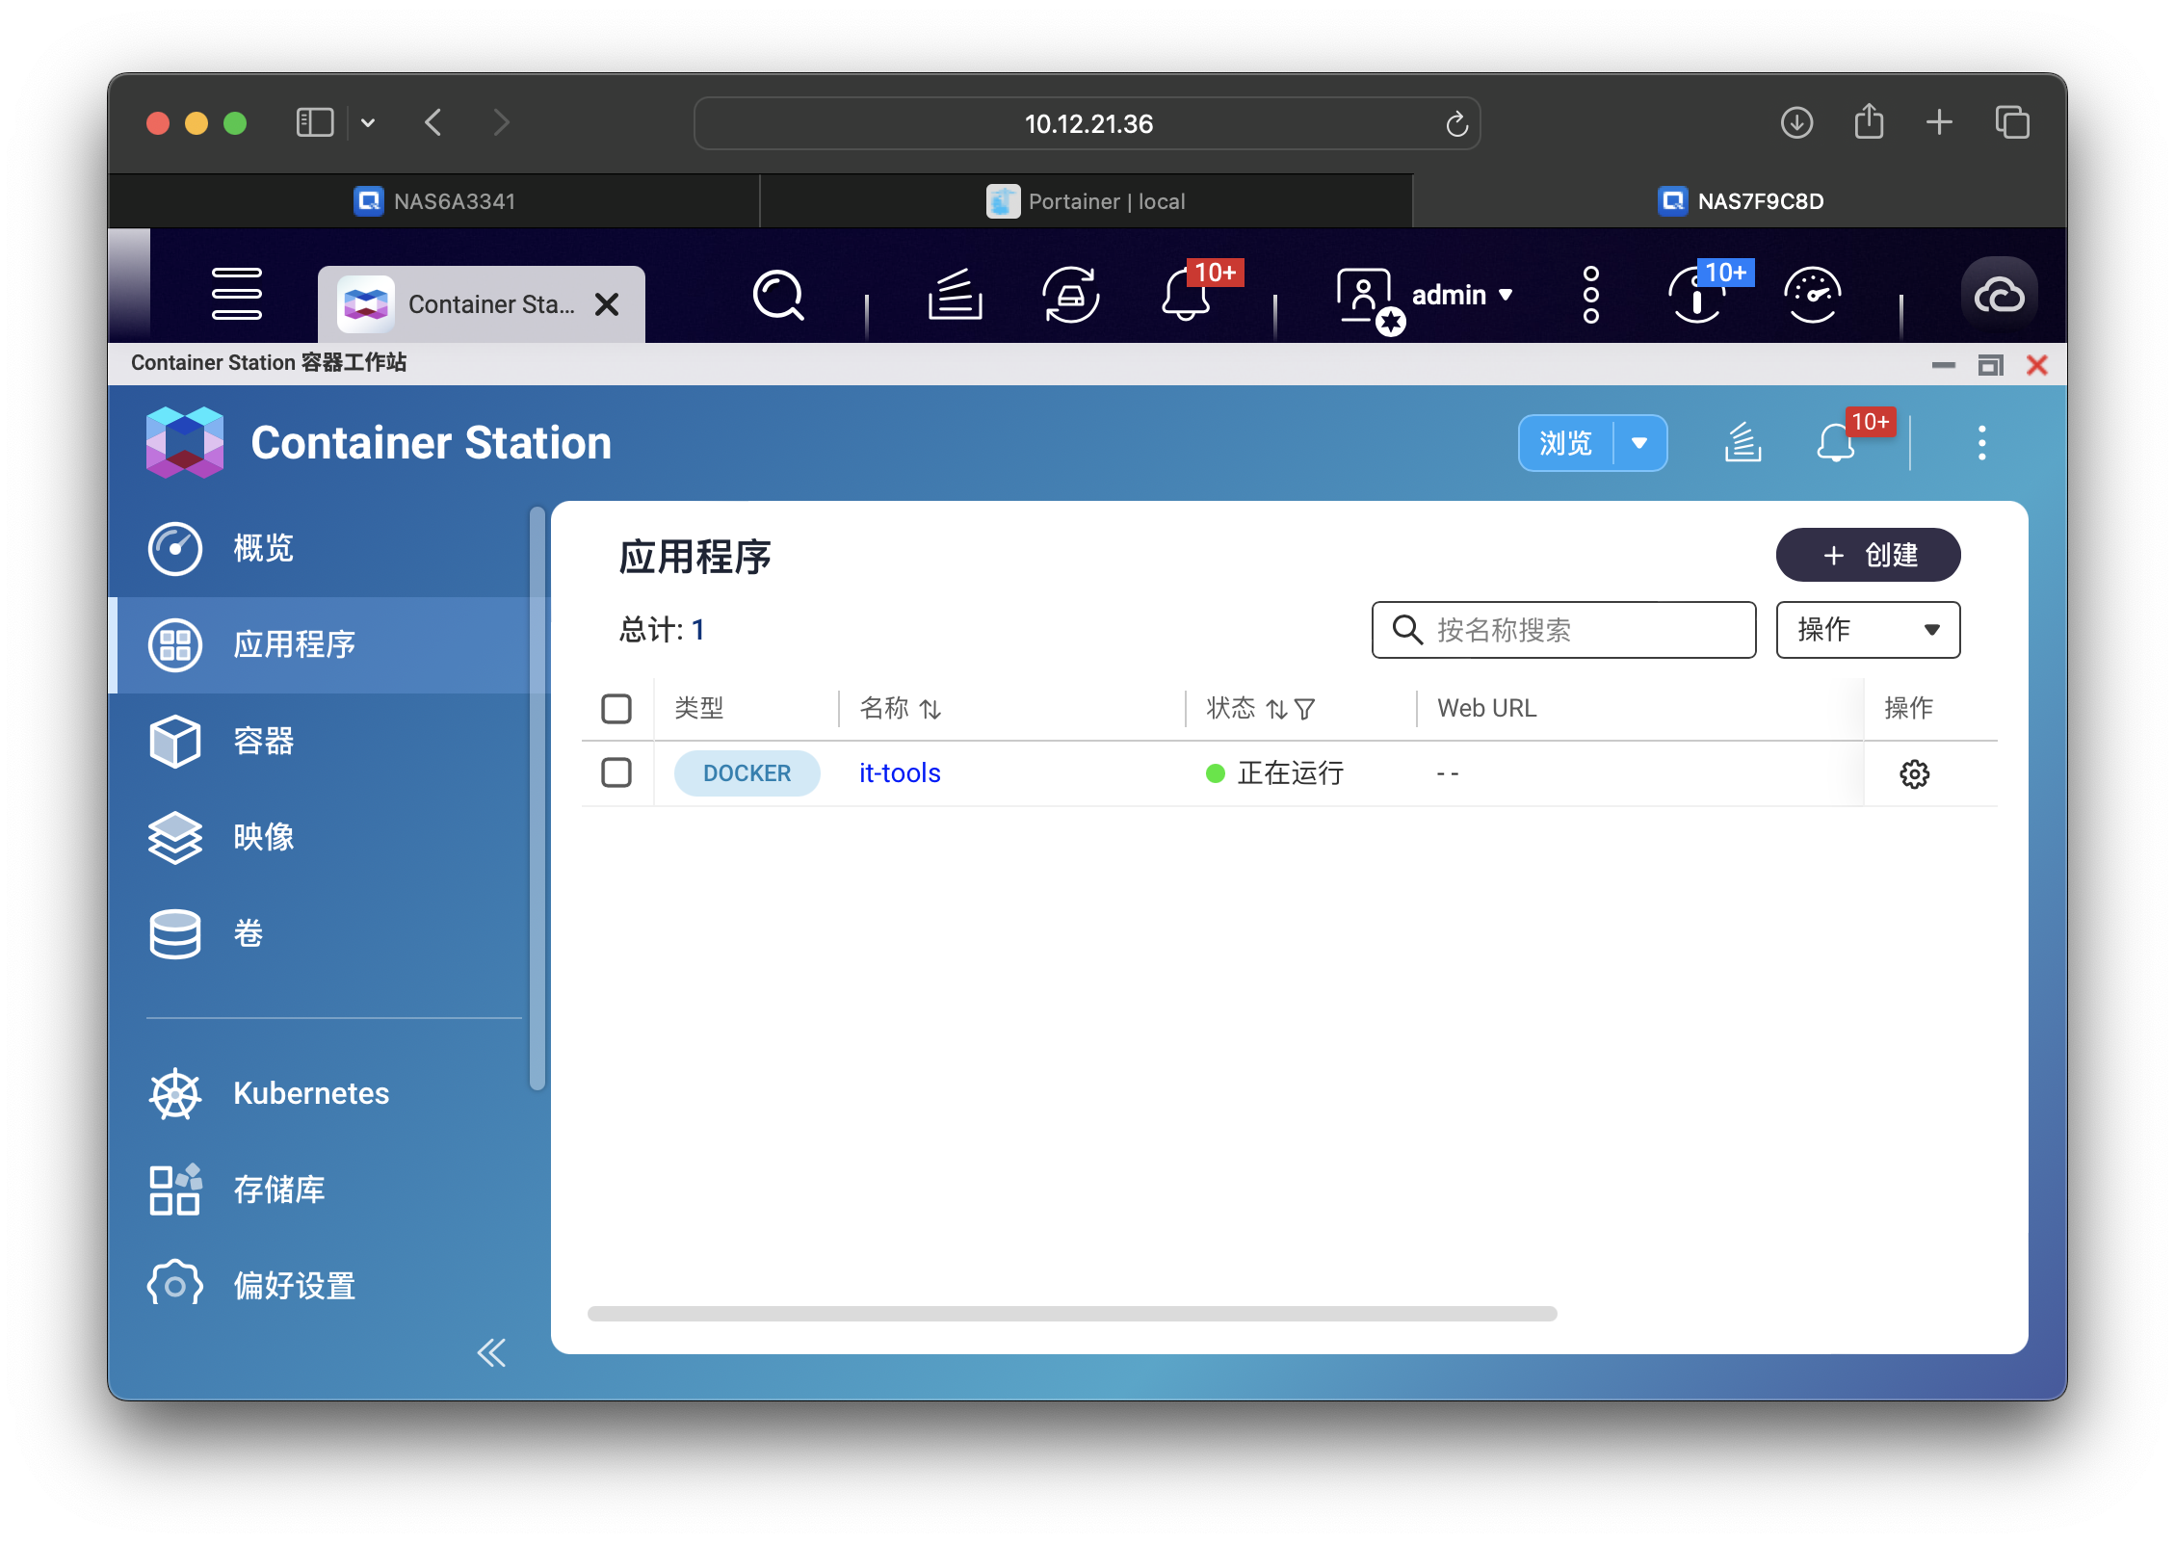Go to 概览 overview in sidebar
Image resolution: width=2175 pixels, height=1543 pixels.
coord(328,548)
